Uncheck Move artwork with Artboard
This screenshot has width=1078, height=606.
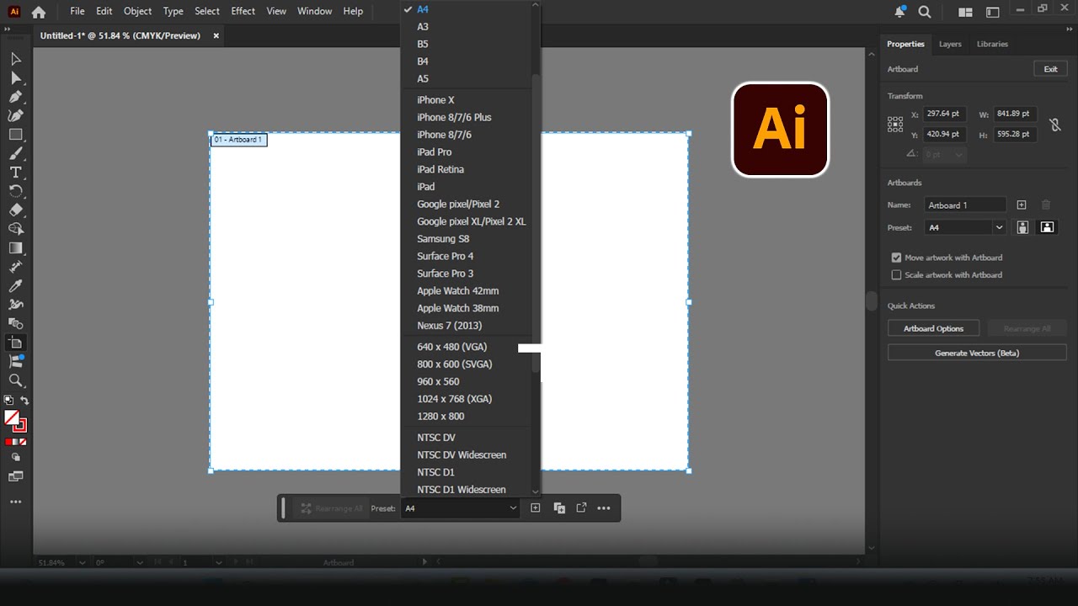(896, 258)
